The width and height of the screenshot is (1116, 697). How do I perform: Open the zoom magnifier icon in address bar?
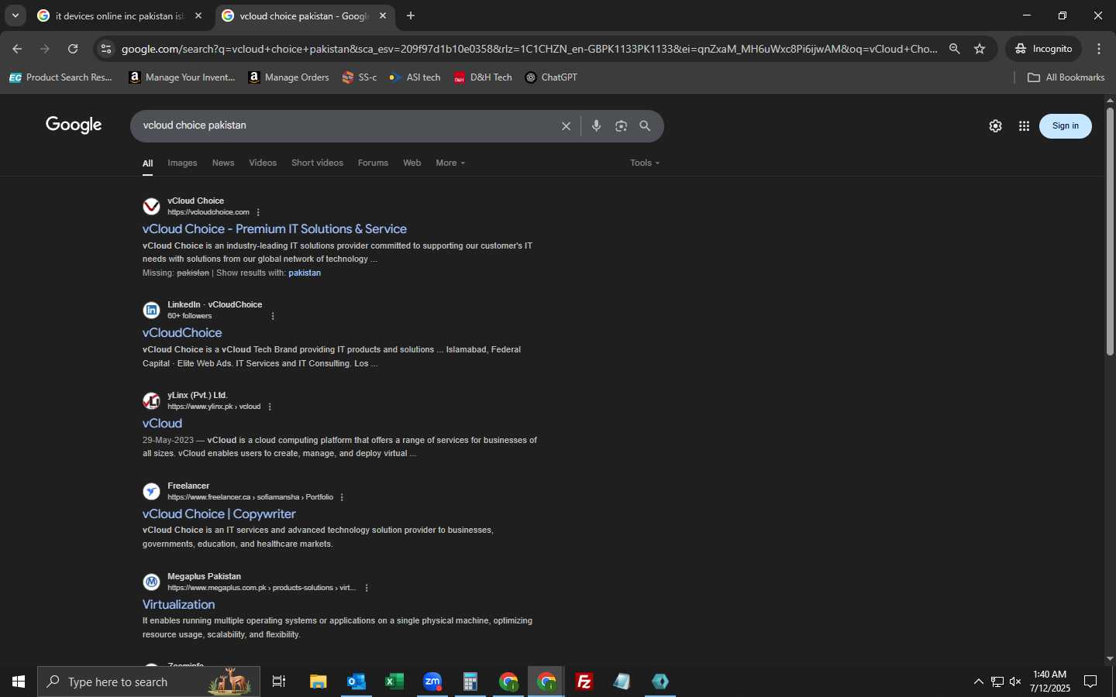(955, 49)
